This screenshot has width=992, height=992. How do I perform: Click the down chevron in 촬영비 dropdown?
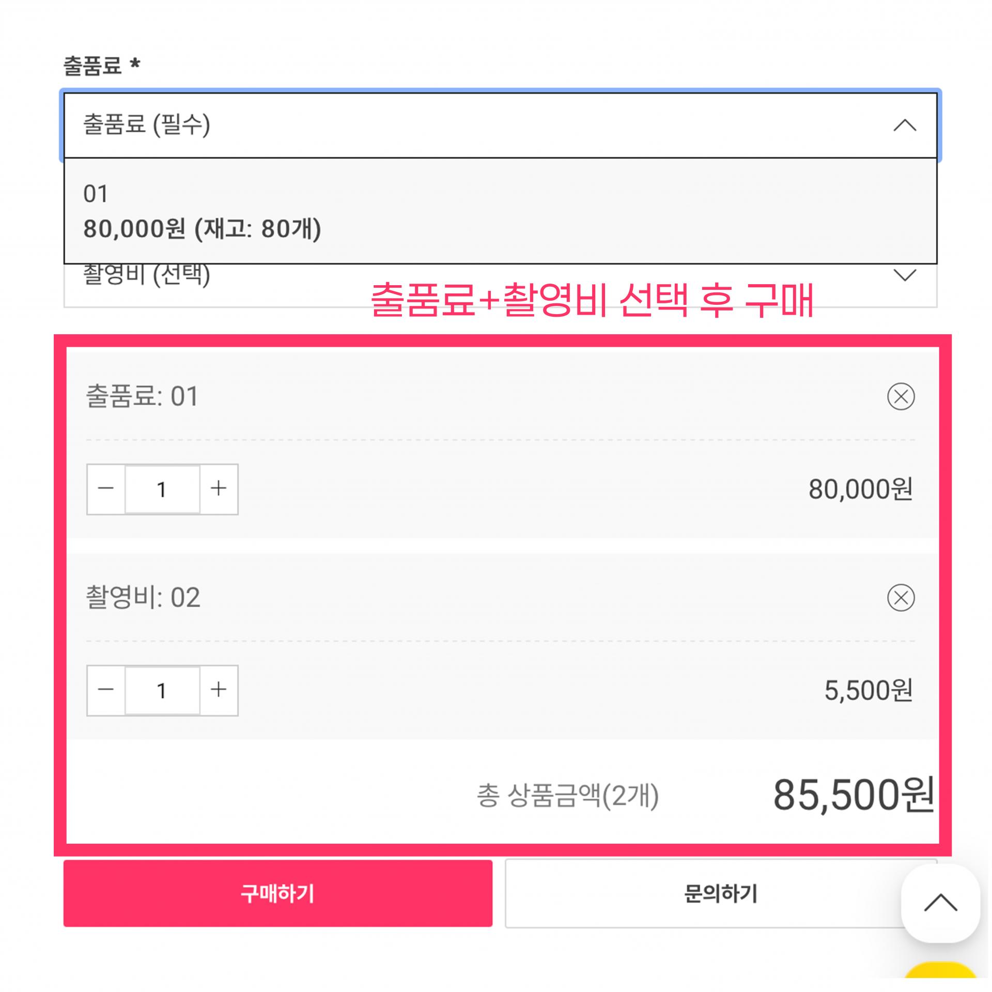pos(905,275)
